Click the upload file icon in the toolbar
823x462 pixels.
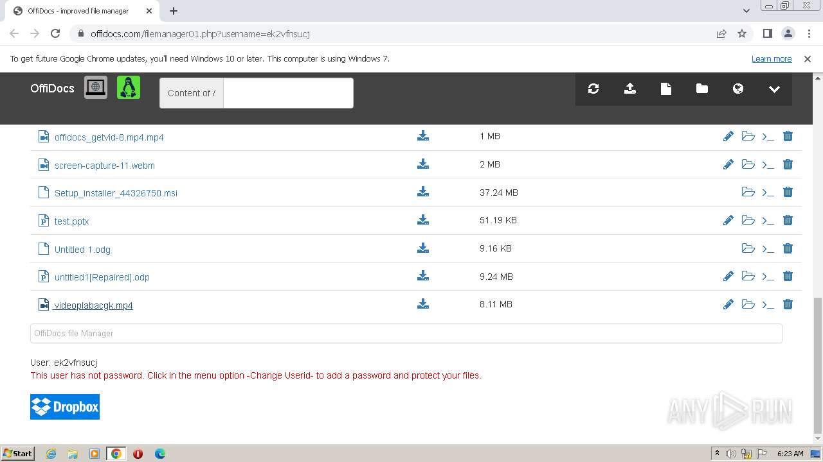point(630,89)
